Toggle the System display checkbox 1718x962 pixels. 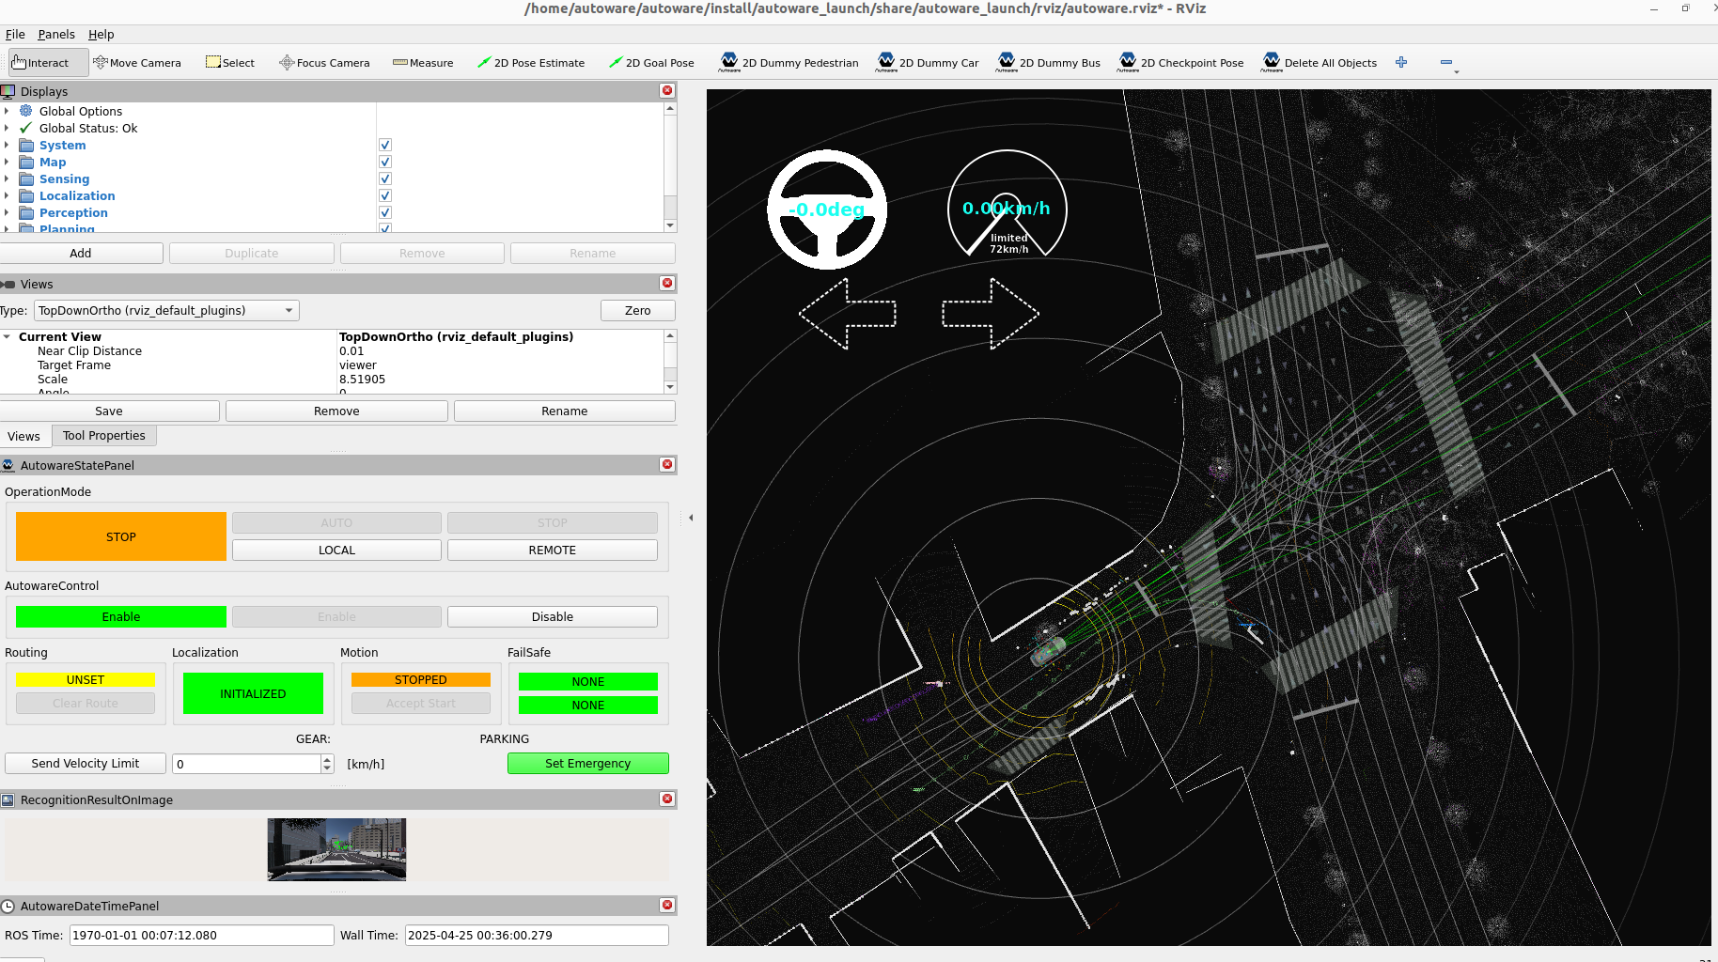coord(385,145)
